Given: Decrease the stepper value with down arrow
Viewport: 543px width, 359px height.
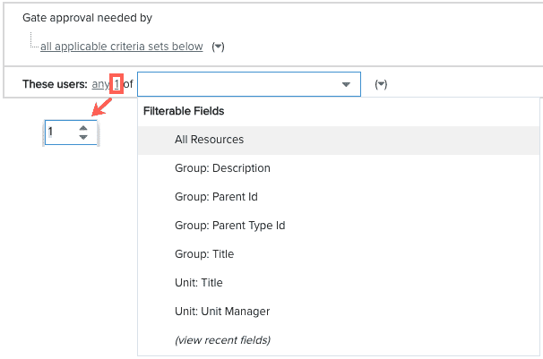Looking at the screenshot, I should click(x=83, y=137).
